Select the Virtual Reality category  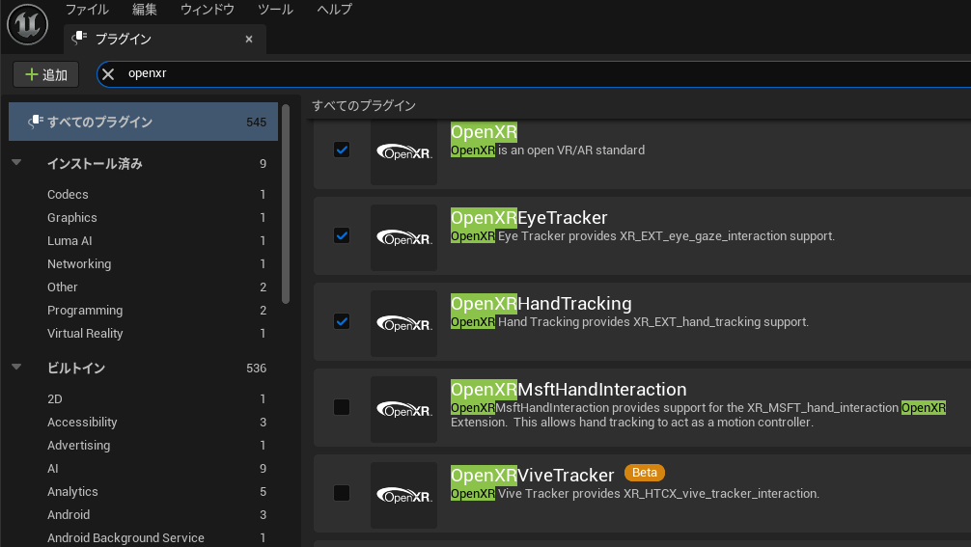tap(143, 334)
